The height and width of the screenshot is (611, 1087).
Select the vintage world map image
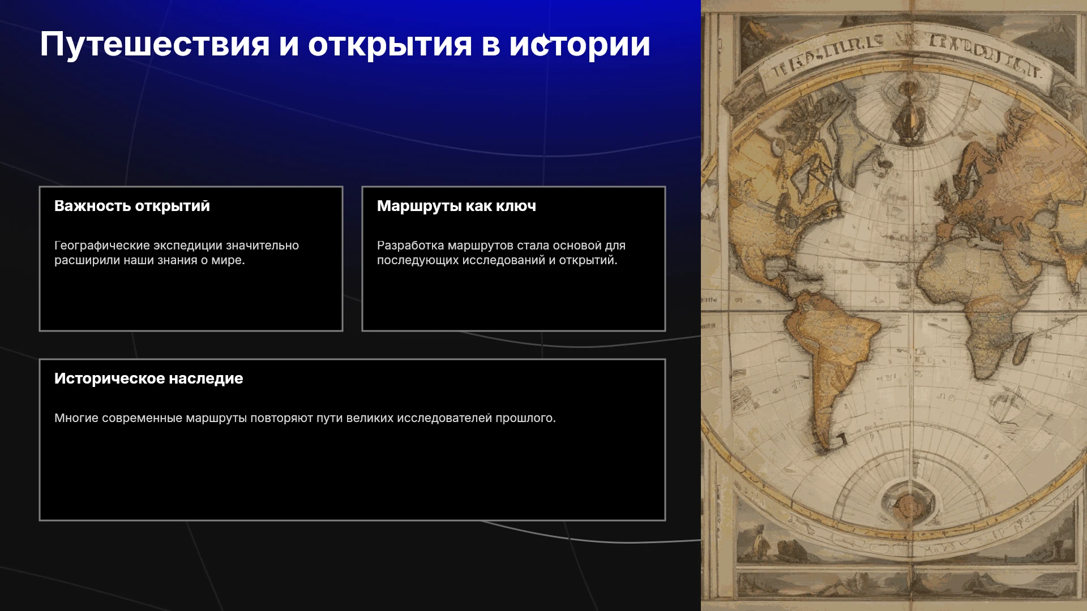click(x=894, y=305)
